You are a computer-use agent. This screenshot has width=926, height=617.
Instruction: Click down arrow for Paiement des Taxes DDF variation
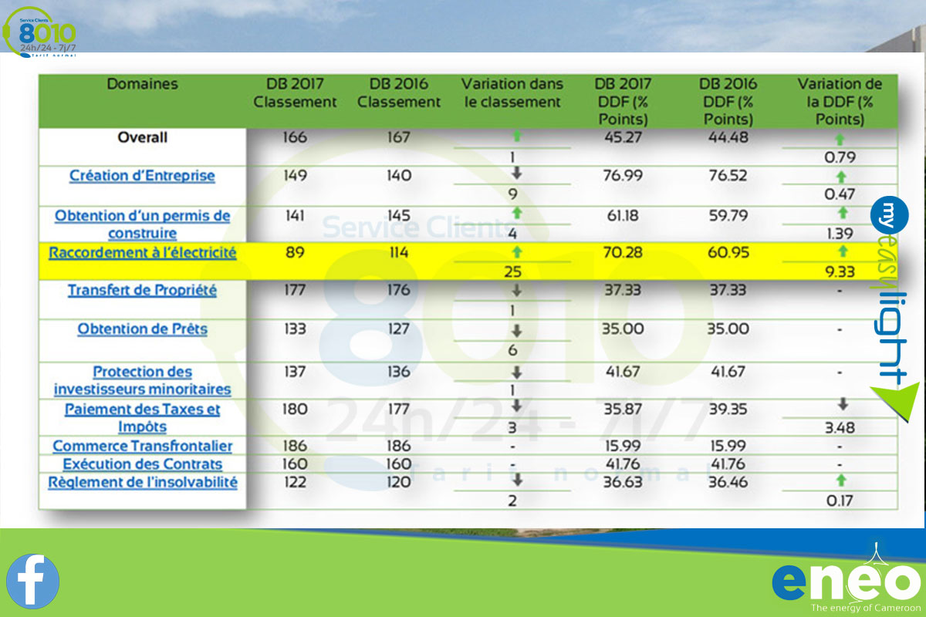click(x=843, y=404)
